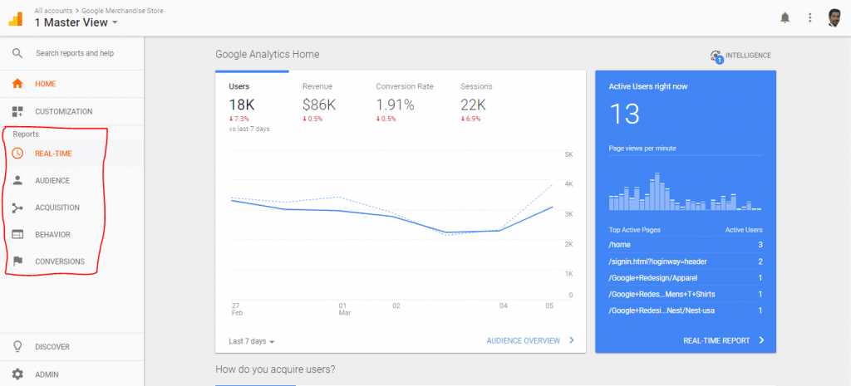Click Mens+T+Shirts page row
851x386 pixels.
point(686,294)
